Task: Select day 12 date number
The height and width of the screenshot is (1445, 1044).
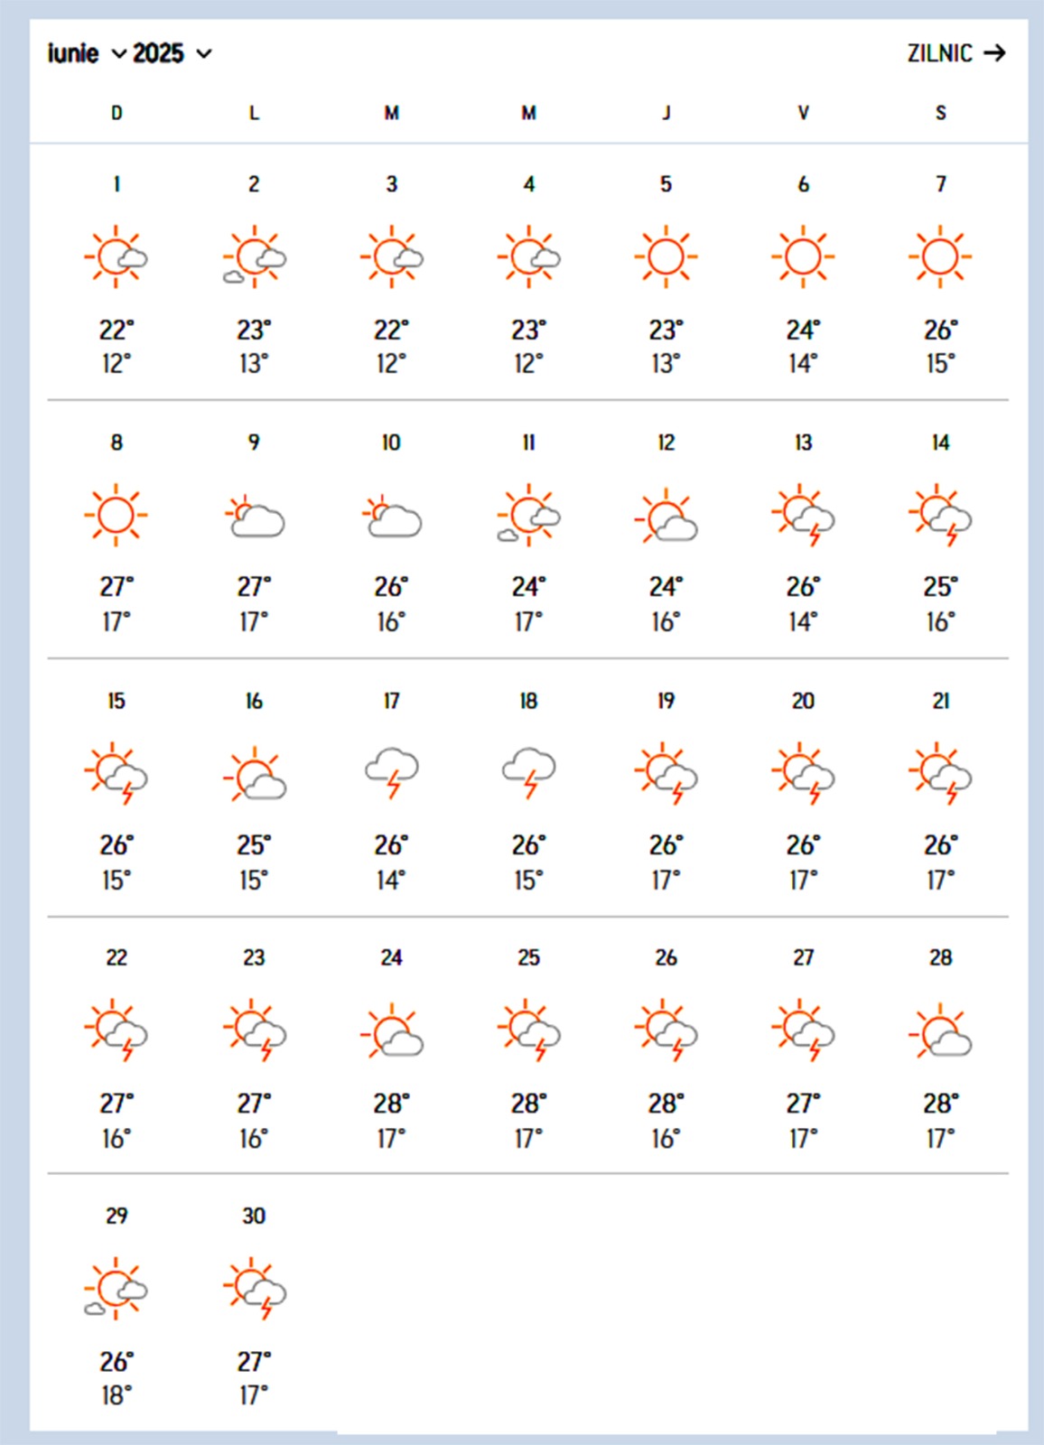Action: 666,443
